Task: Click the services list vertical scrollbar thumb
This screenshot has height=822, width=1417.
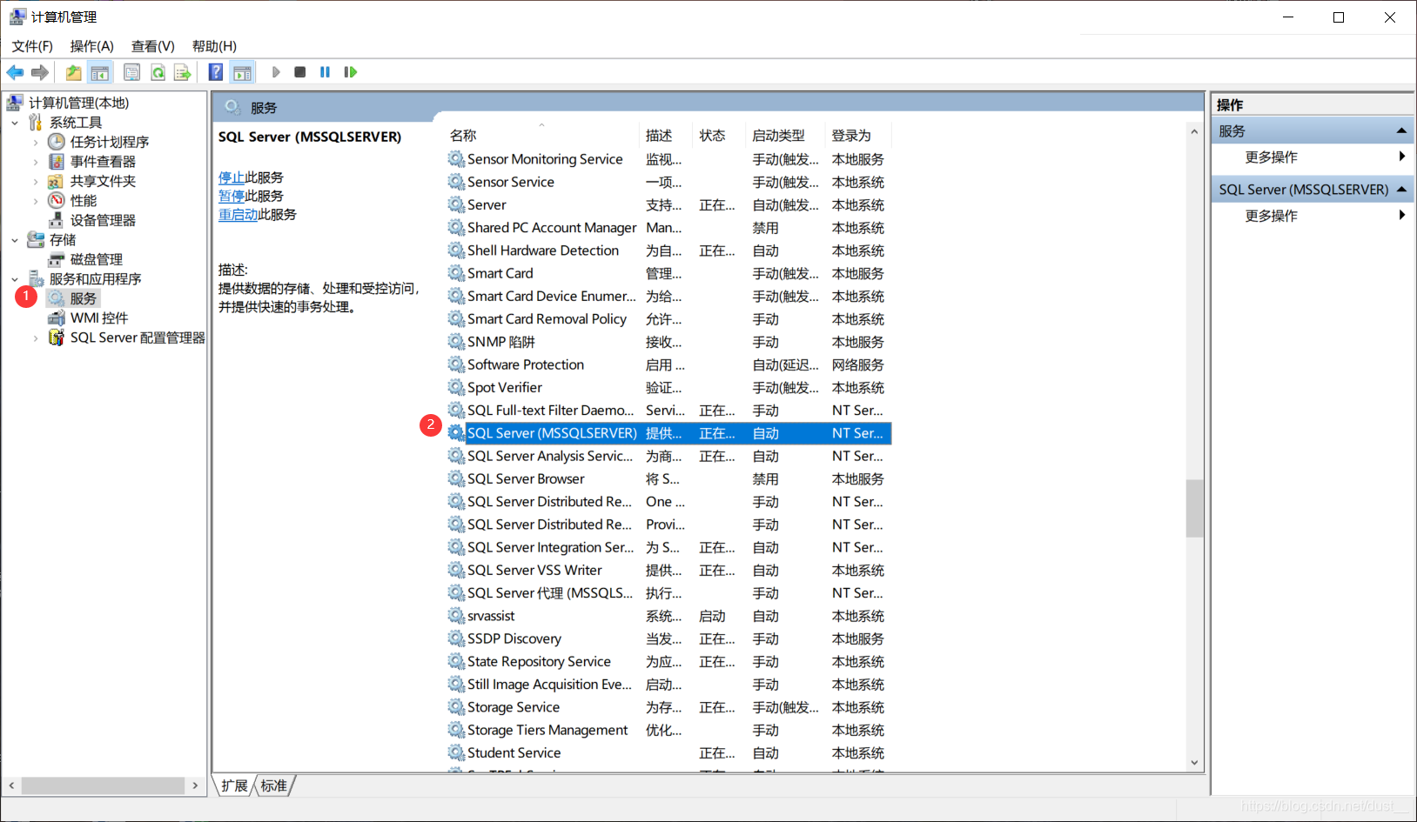Action: [x=1194, y=508]
